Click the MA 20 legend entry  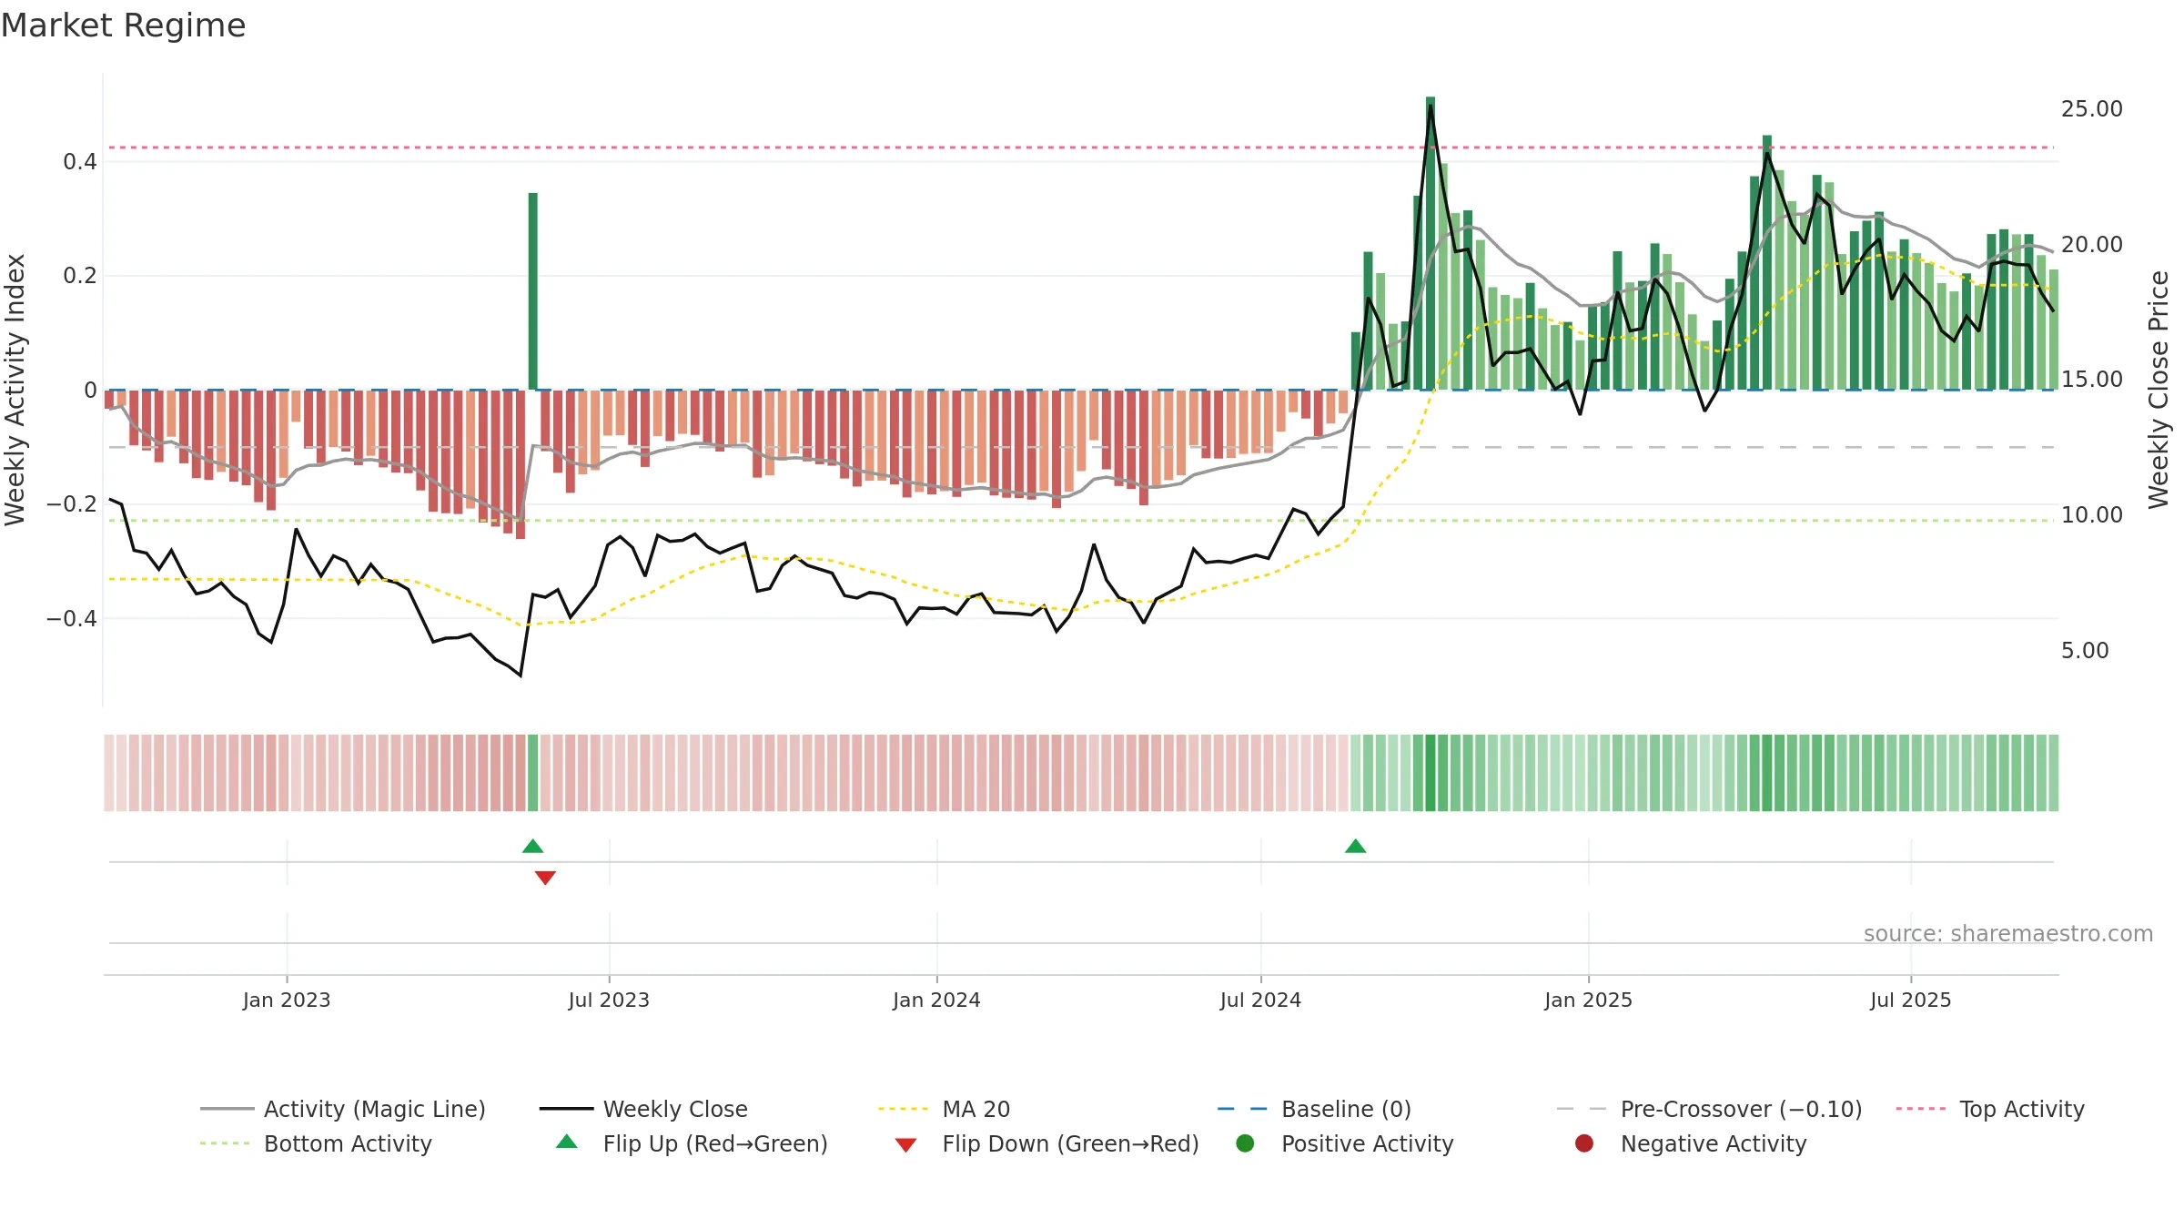pos(945,1109)
